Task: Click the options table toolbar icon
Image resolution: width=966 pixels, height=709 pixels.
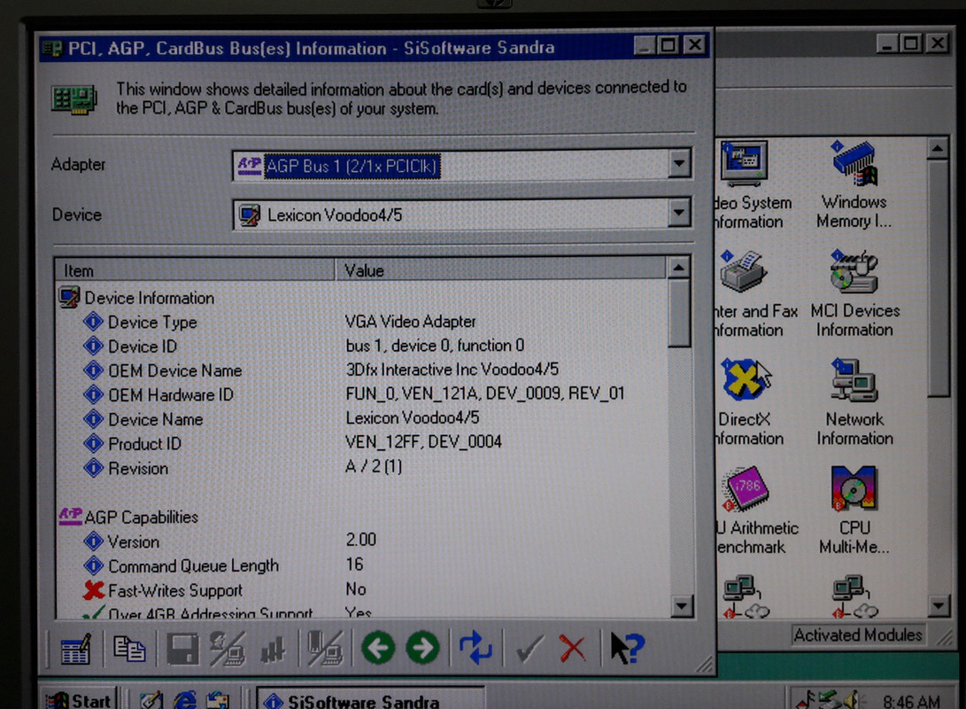Action: [x=76, y=649]
